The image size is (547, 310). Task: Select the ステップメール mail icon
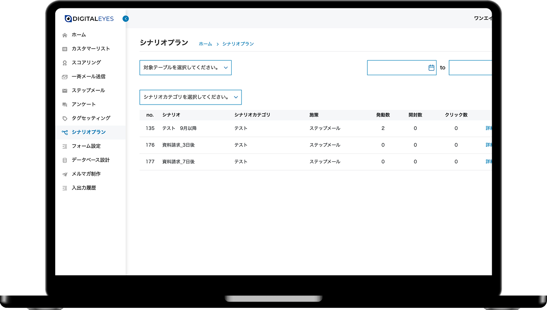click(x=65, y=90)
